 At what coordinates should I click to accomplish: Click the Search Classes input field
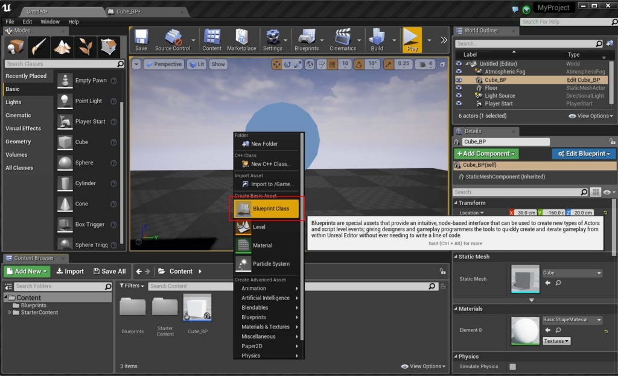tap(65, 64)
